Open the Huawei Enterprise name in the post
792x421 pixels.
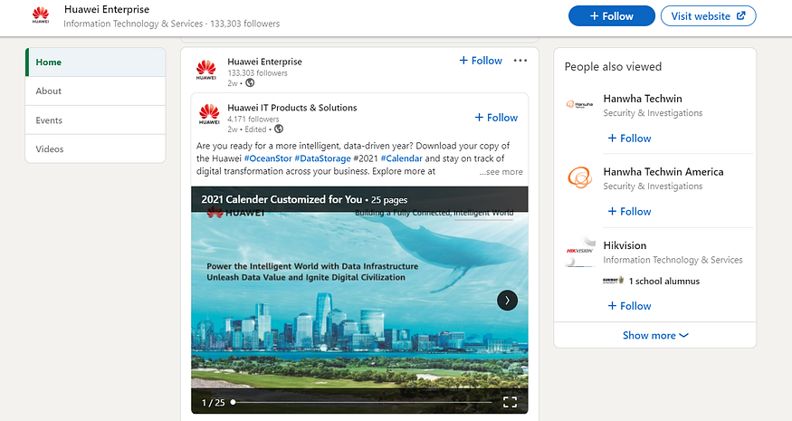[264, 62]
